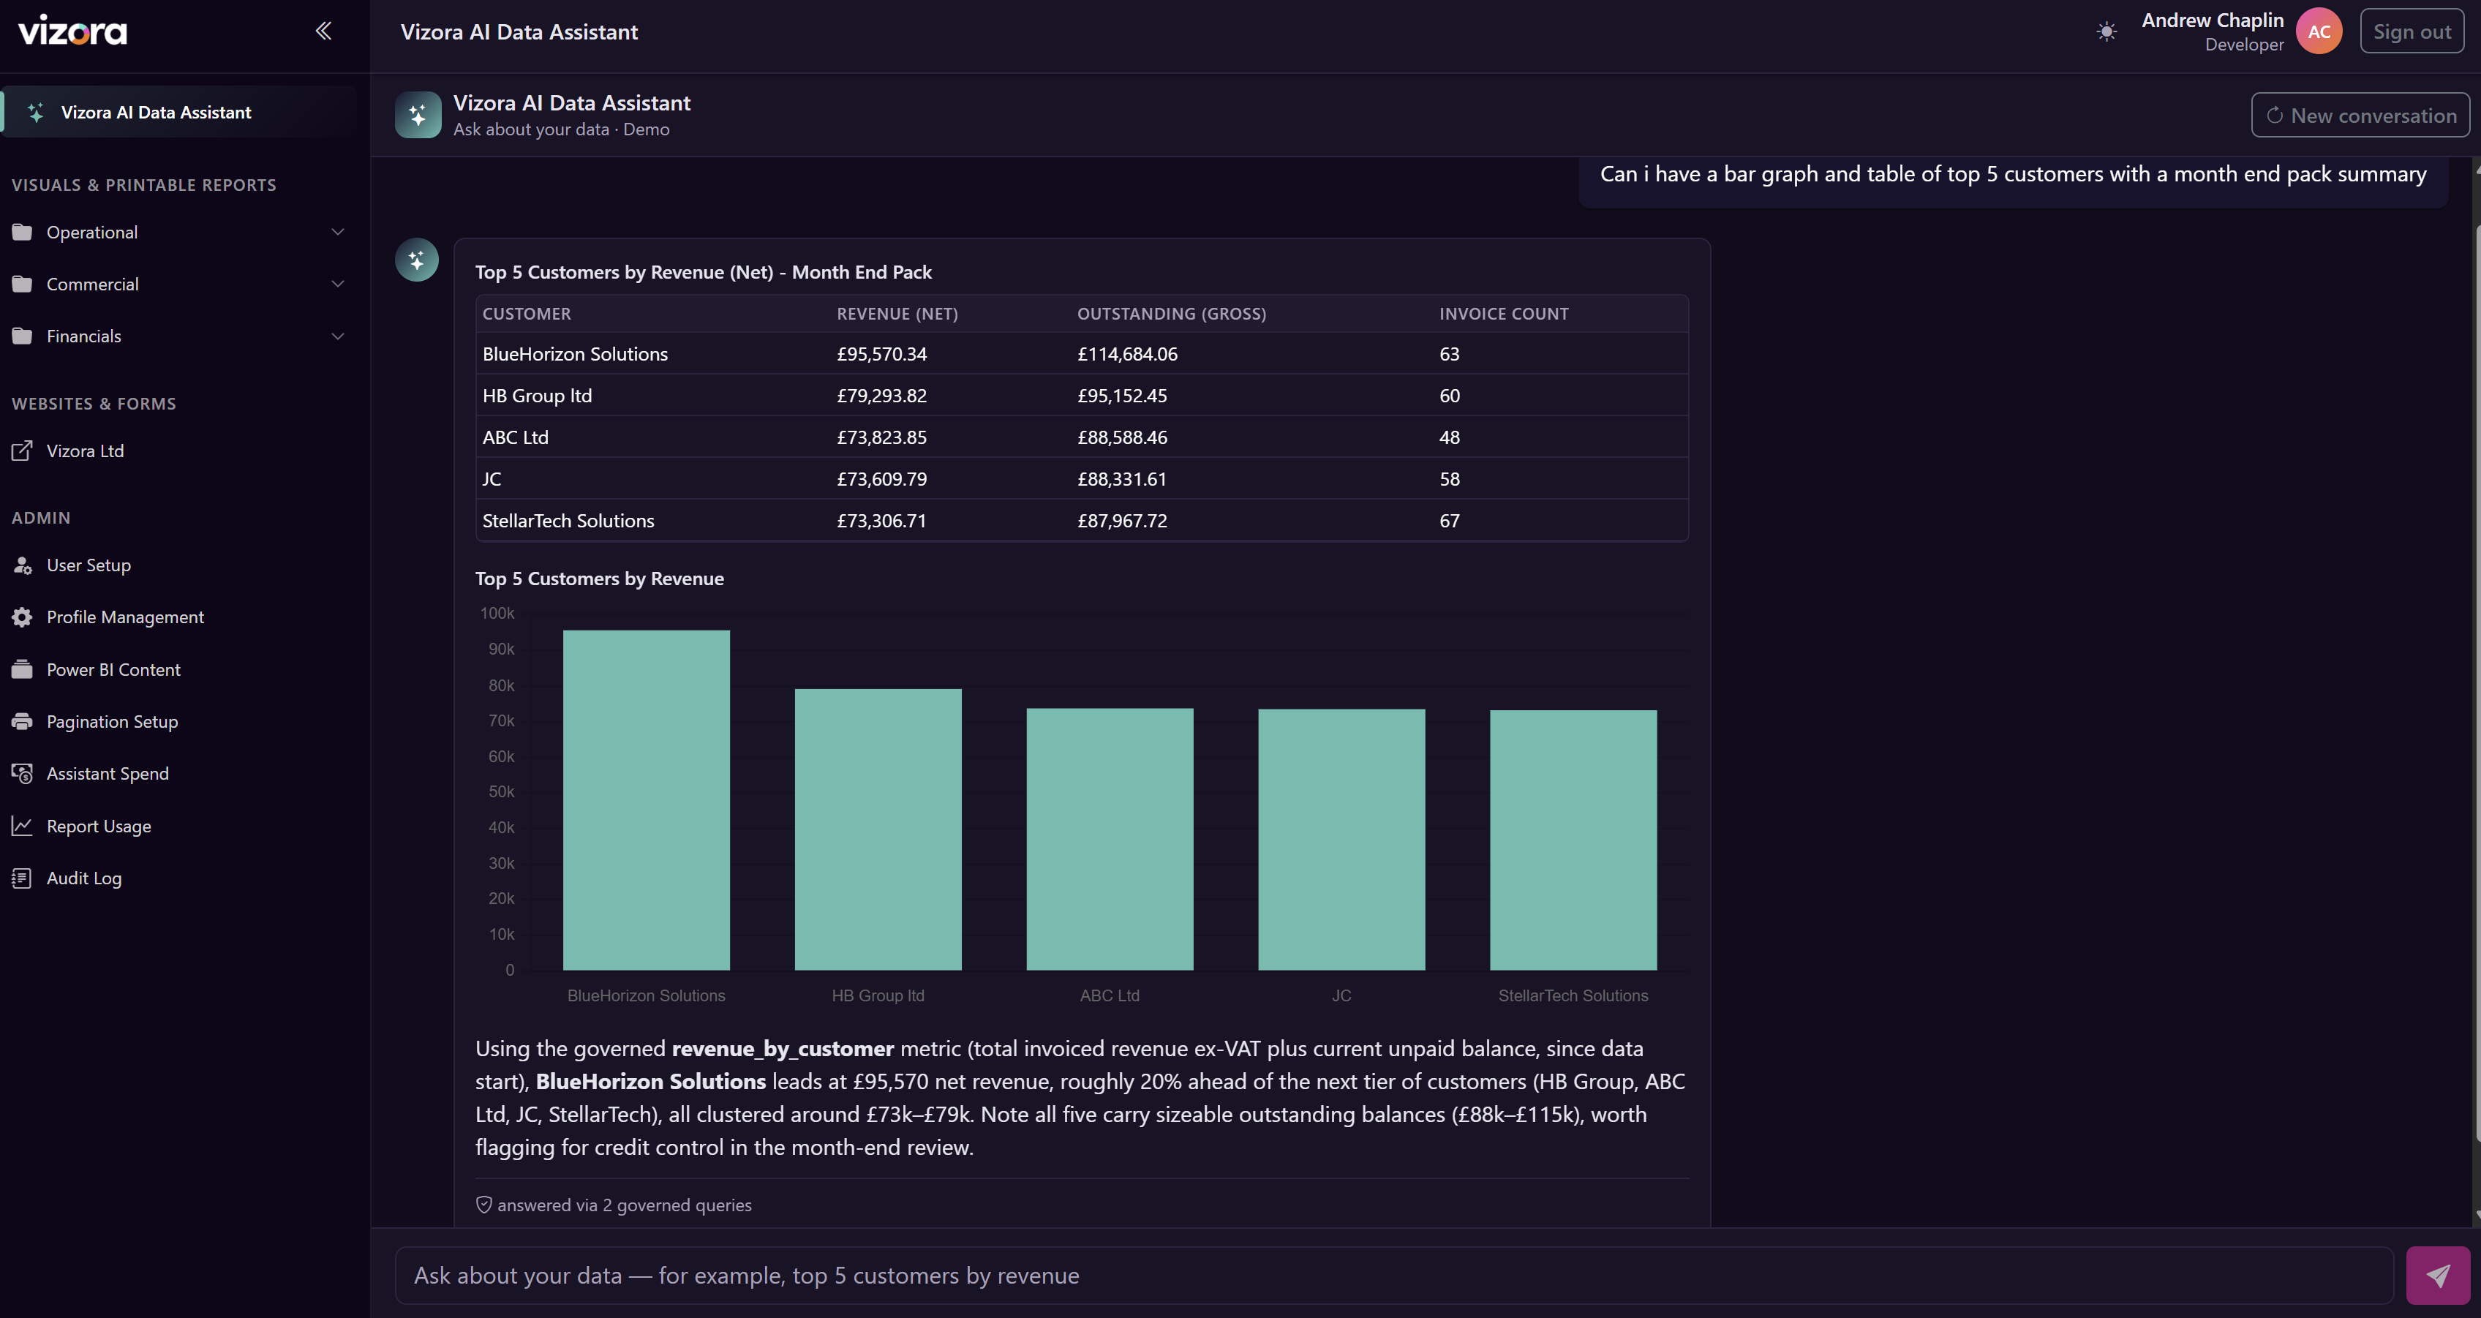This screenshot has height=1318, width=2481.
Task: Click the Power BI Content icon
Action: point(22,669)
